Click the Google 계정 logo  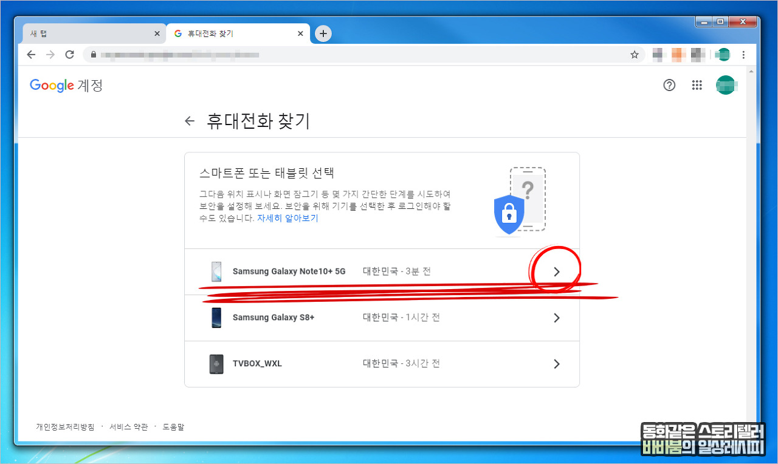[66, 86]
